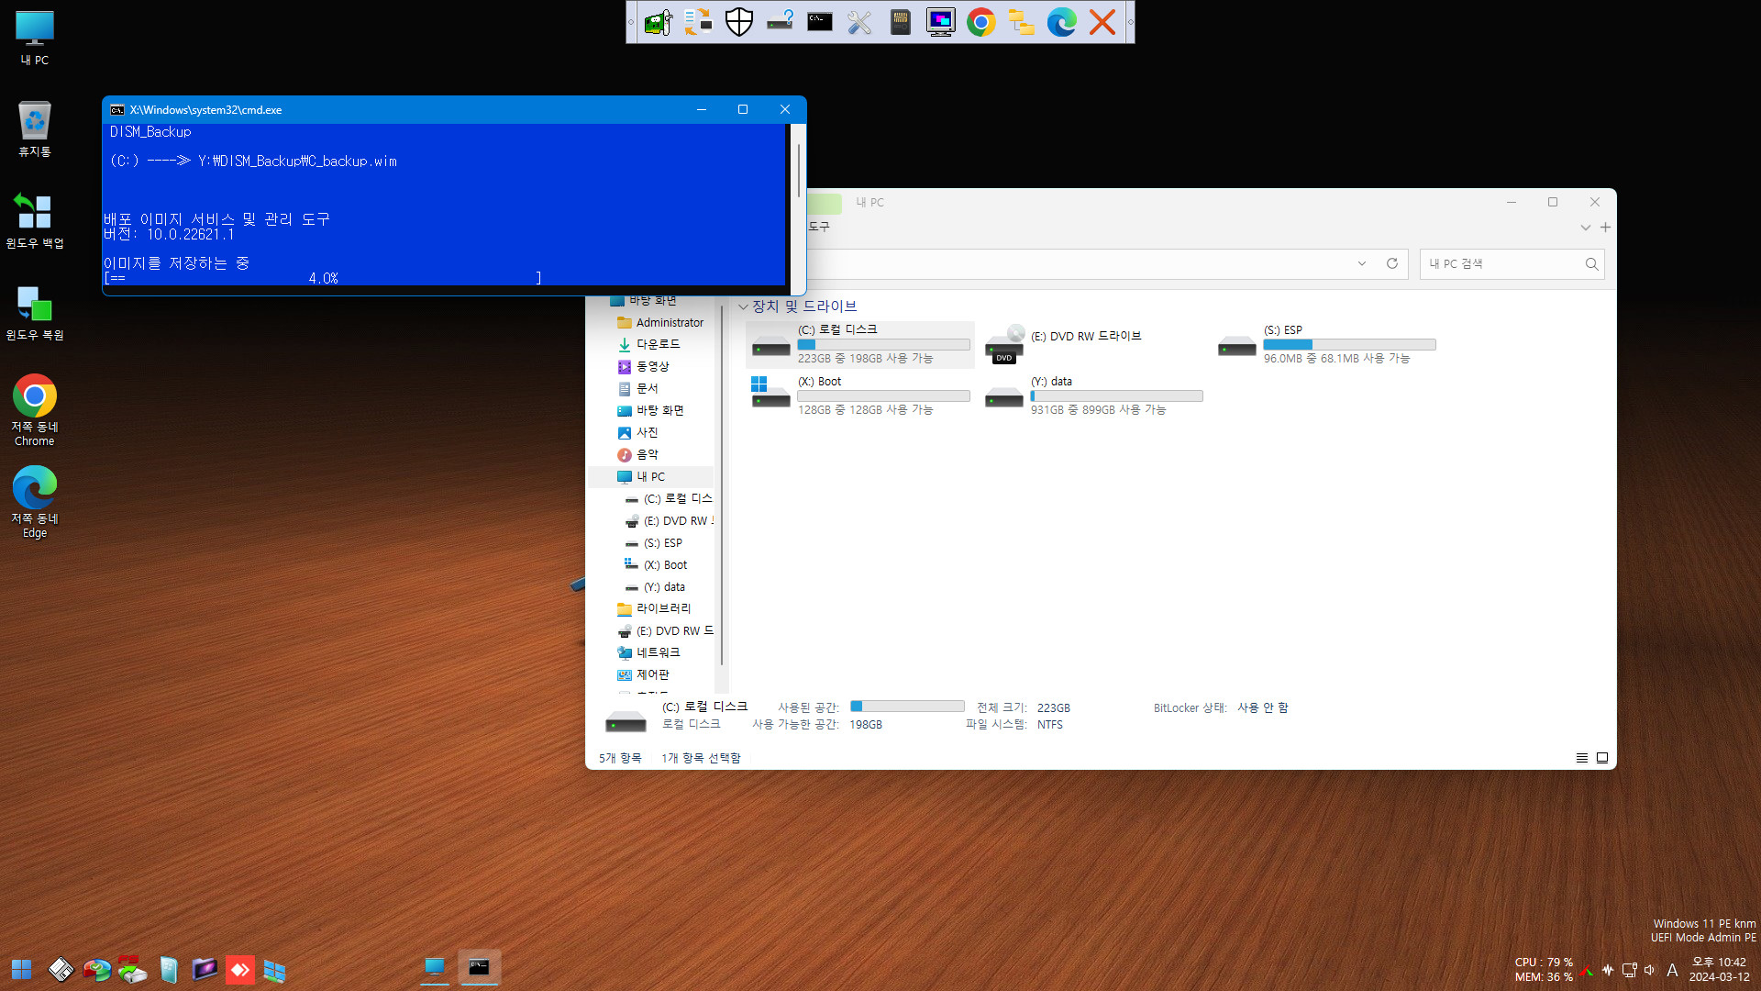Open the 내 PC desktop icon
Image resolution: width=1761 pixels, height=991 pixels.
[x=35, y=38]
